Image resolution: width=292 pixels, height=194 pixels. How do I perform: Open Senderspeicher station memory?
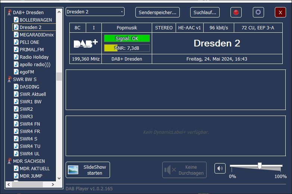[x=157, y=12]
